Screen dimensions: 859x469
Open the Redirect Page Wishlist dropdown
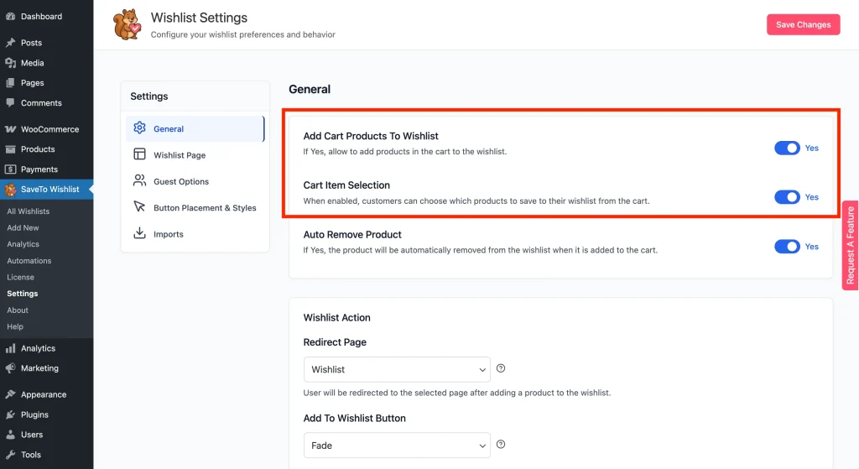click(397, 369)
